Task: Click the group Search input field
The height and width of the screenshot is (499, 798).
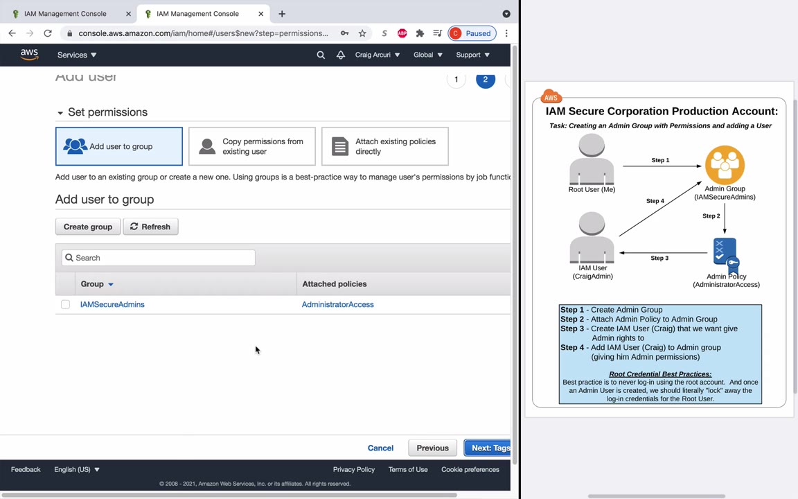Action: point(158,258)
